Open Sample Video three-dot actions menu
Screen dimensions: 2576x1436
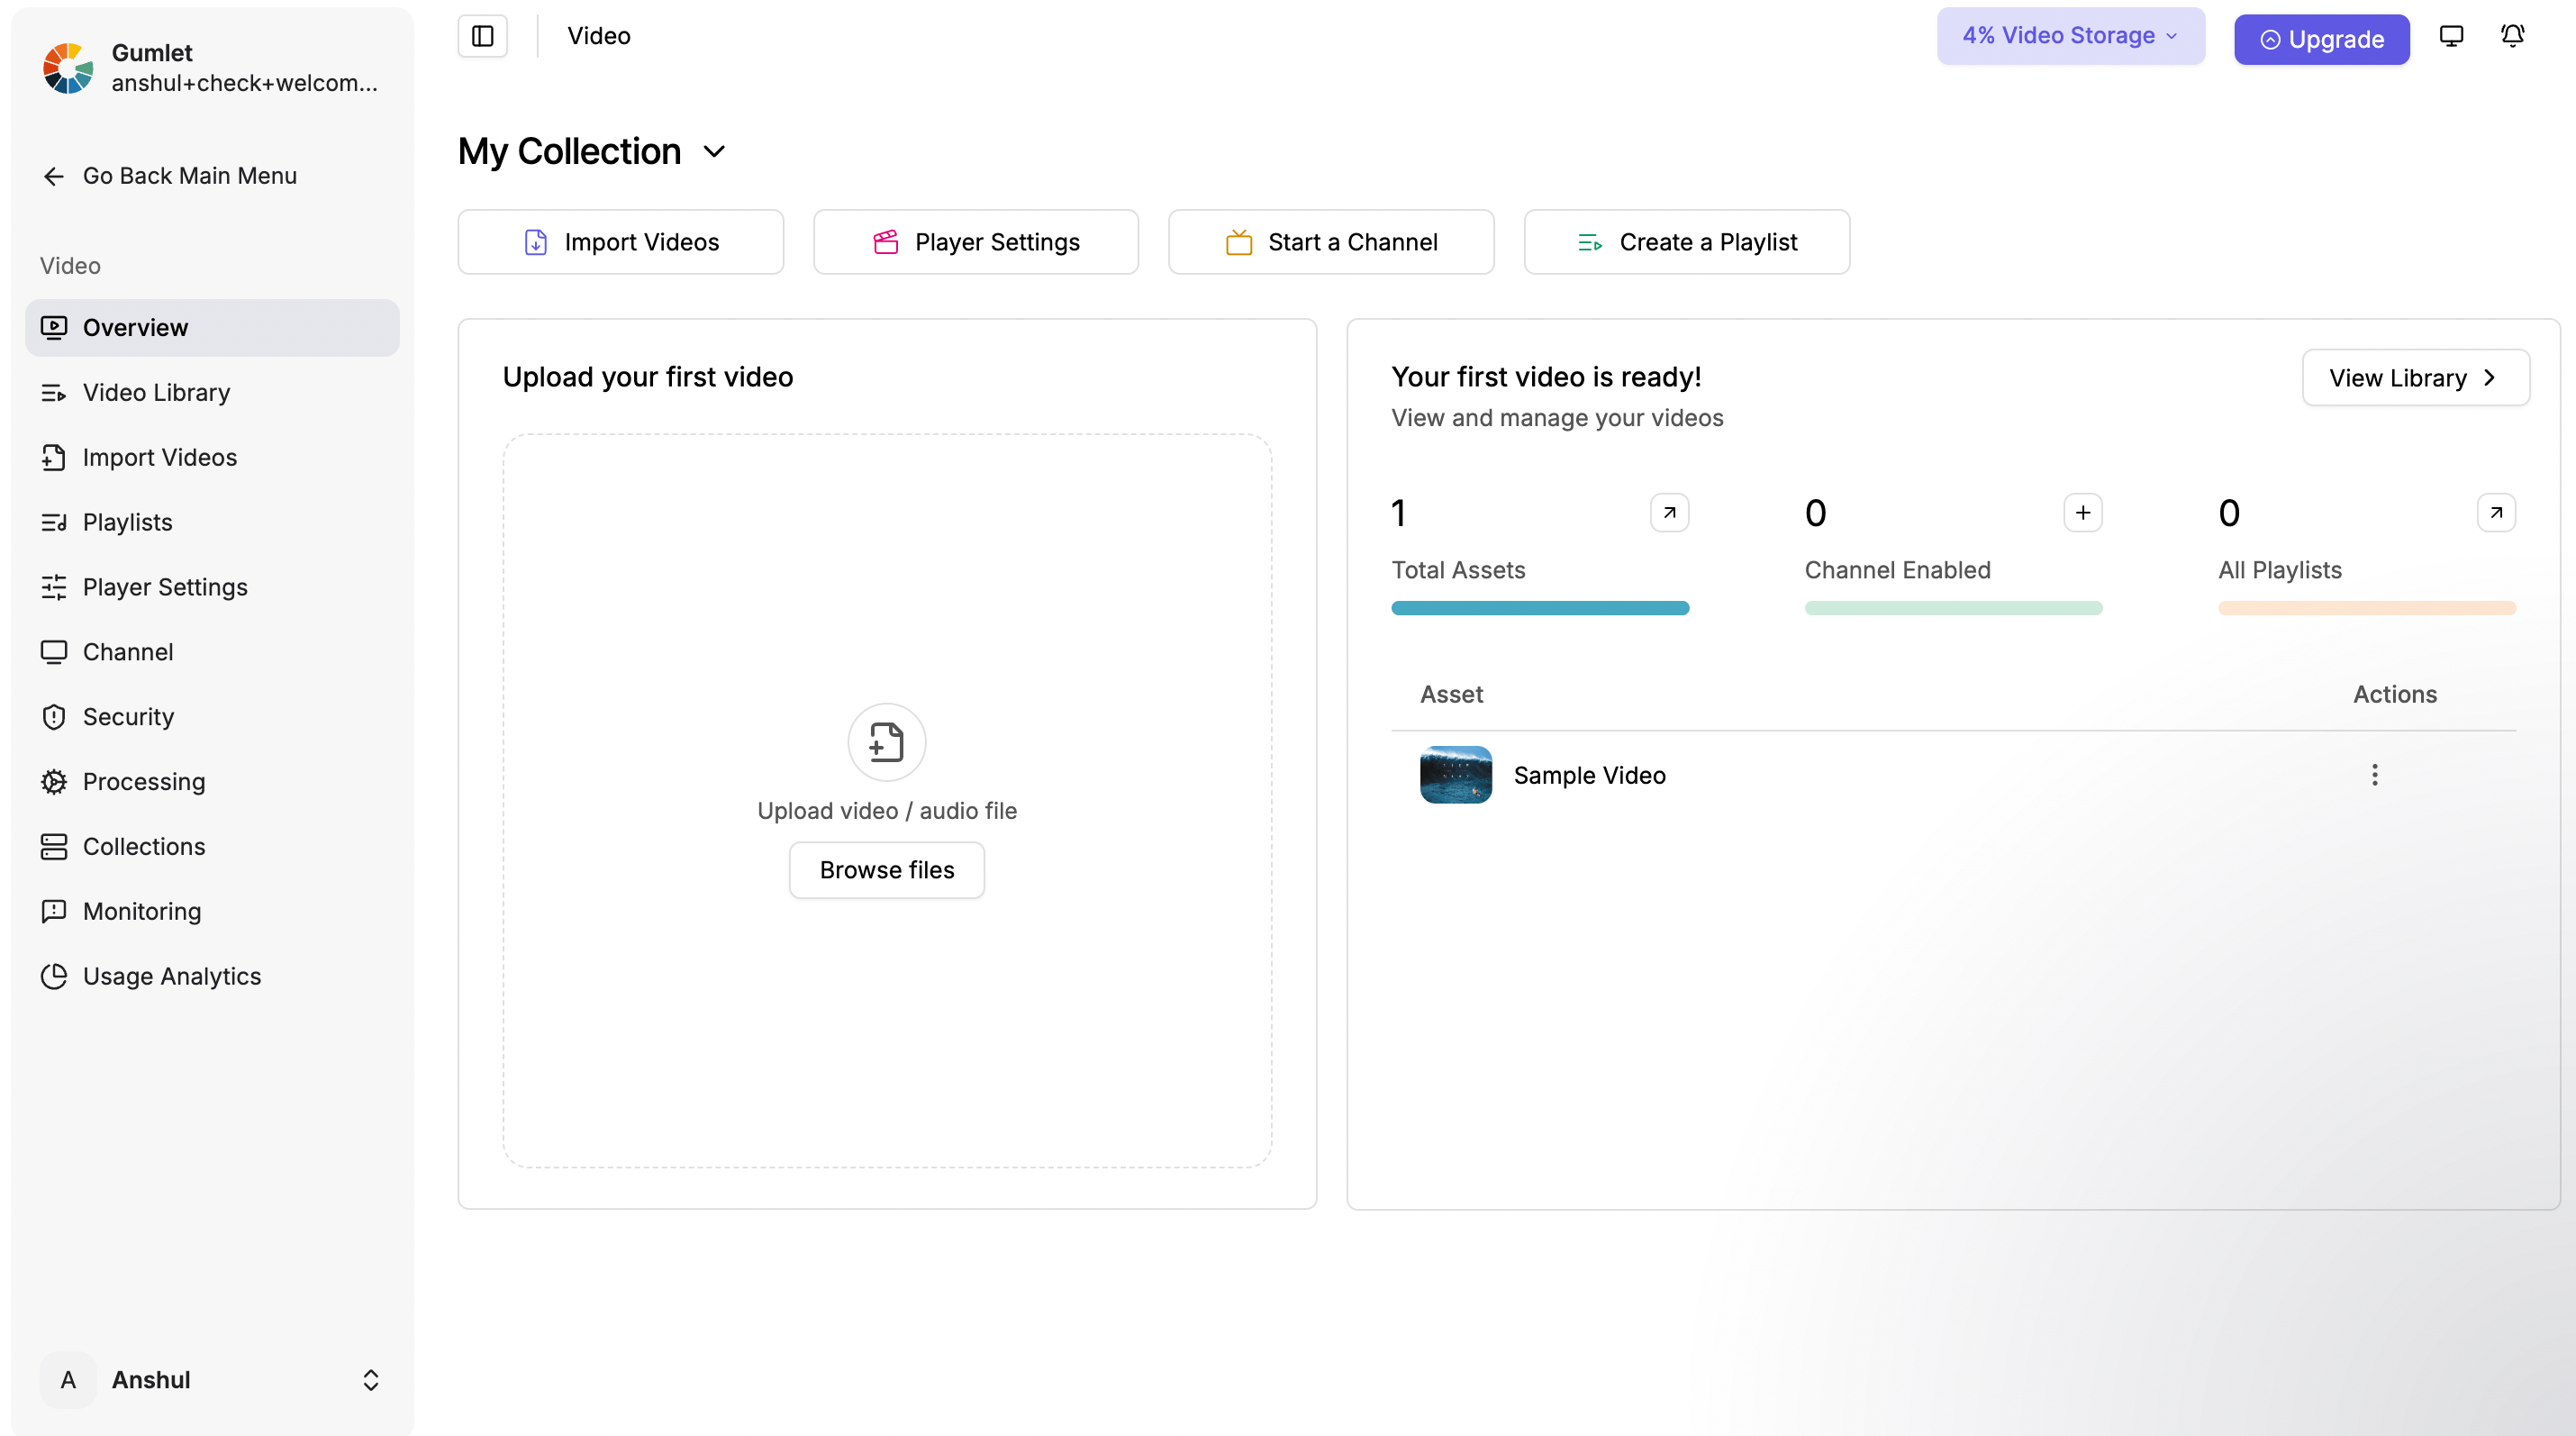[x=2374, y=775]
